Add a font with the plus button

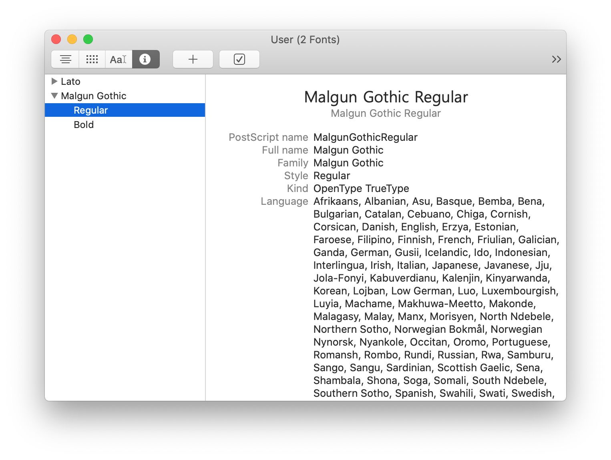193,59
